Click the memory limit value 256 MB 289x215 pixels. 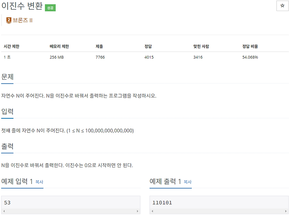57,57
